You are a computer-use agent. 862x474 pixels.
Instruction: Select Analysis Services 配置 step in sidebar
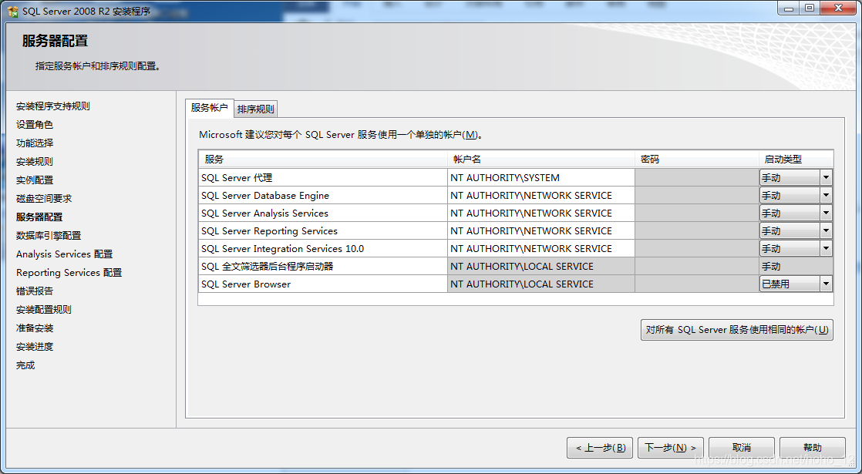pos(64,254)
